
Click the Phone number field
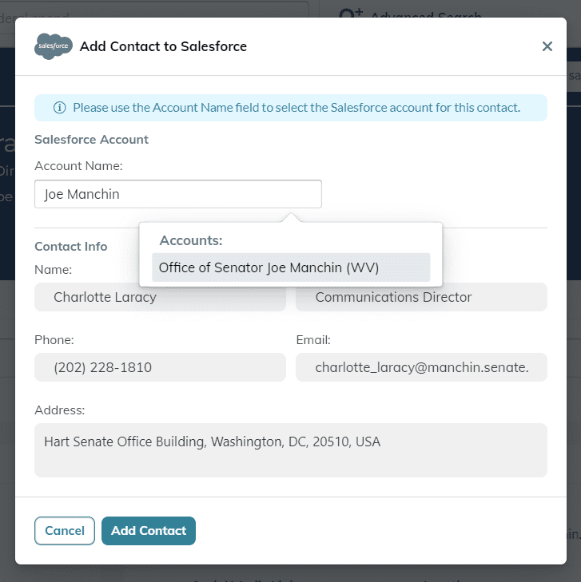click(160, 367)
